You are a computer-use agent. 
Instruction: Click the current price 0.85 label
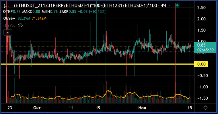click(x=201, y=45)
